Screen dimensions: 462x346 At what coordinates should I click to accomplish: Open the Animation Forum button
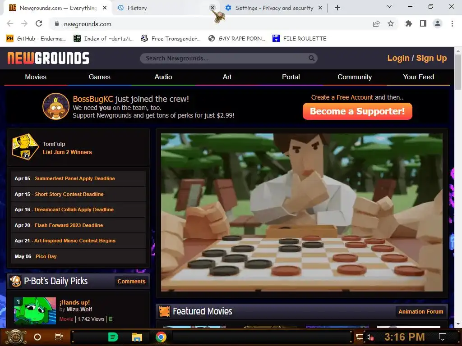421,312
